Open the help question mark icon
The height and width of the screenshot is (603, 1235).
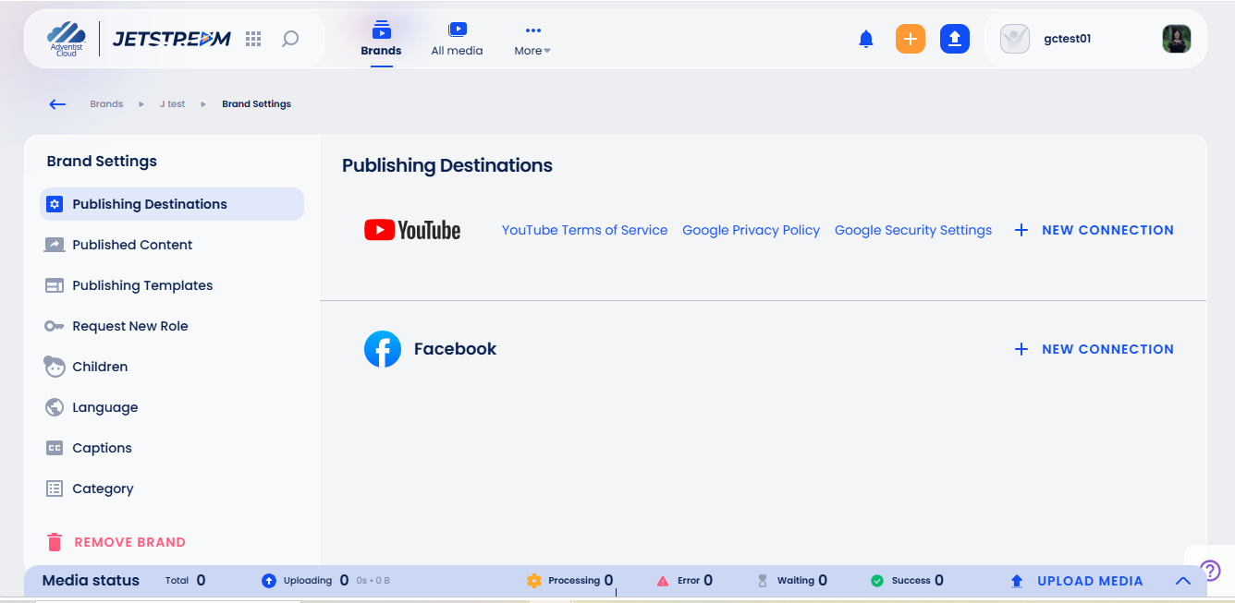pos(1210,570)
